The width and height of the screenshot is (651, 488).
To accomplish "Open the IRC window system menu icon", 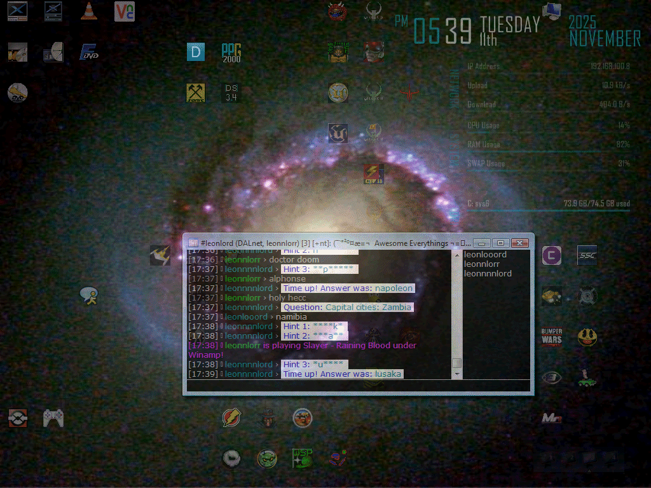I will tap(193, 243).
